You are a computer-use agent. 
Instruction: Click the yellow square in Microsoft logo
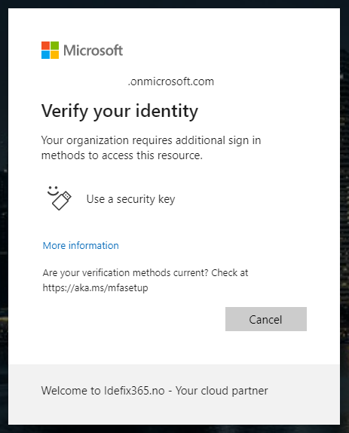tap(54, 54)
